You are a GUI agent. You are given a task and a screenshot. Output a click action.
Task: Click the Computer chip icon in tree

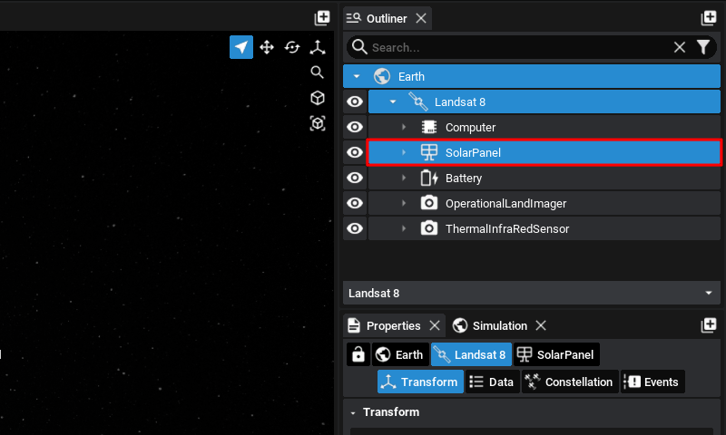pos(429,127)
